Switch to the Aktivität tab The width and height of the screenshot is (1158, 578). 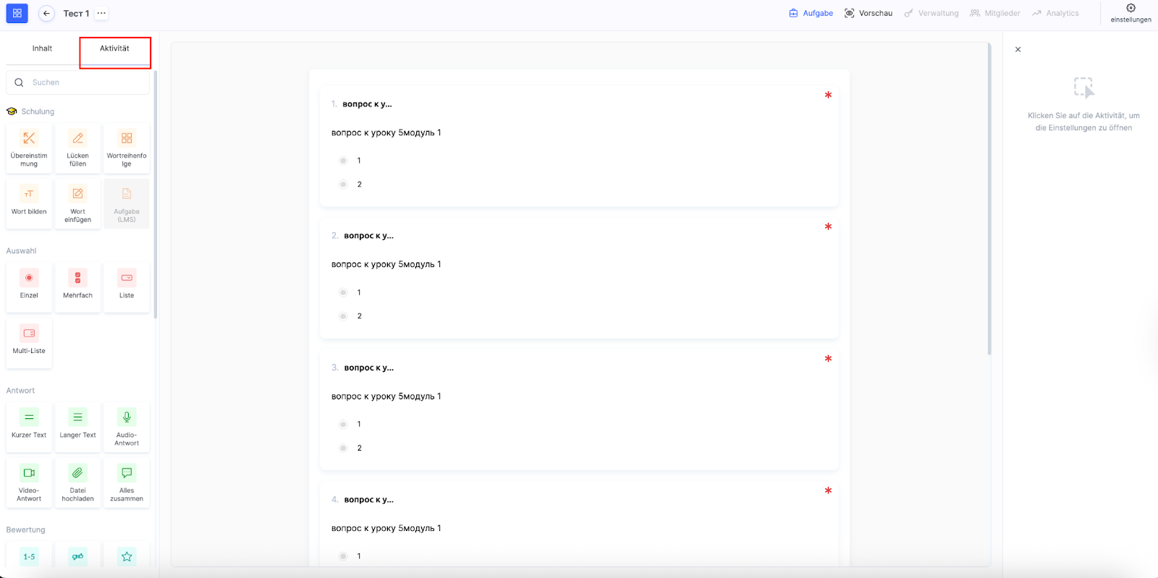[114, 48]
